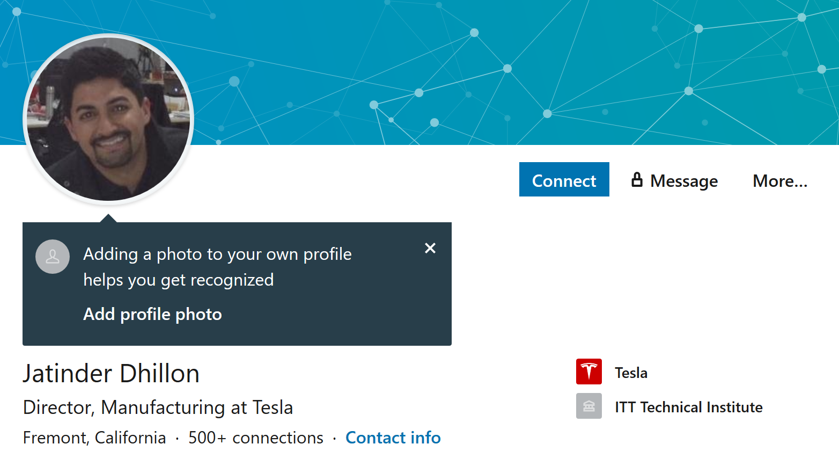Viewport: 839px width, 466px height.
Task: Open the More... actions dropdown
Action: pyautogui.click(x=779, y=181)
